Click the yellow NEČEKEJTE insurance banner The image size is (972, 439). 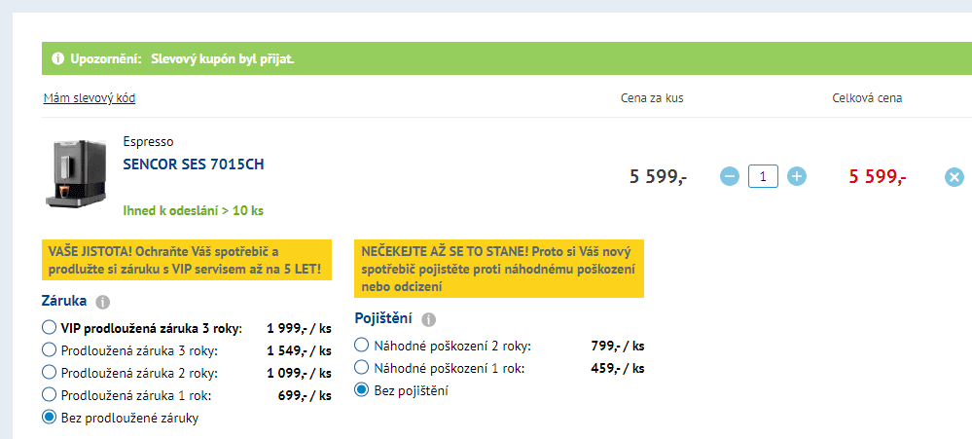(499, 269)
